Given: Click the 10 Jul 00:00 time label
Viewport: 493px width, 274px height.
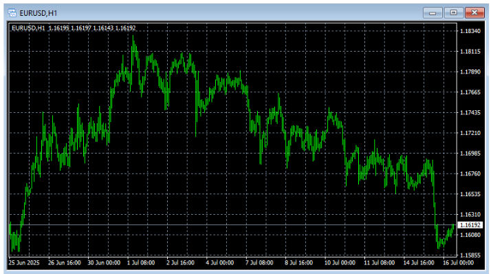Looking at the screenshot, I should click(x=340, y=263).
